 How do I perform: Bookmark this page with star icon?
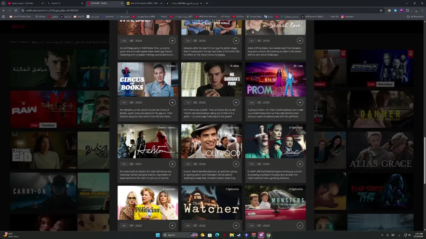(x=381, y=10)
